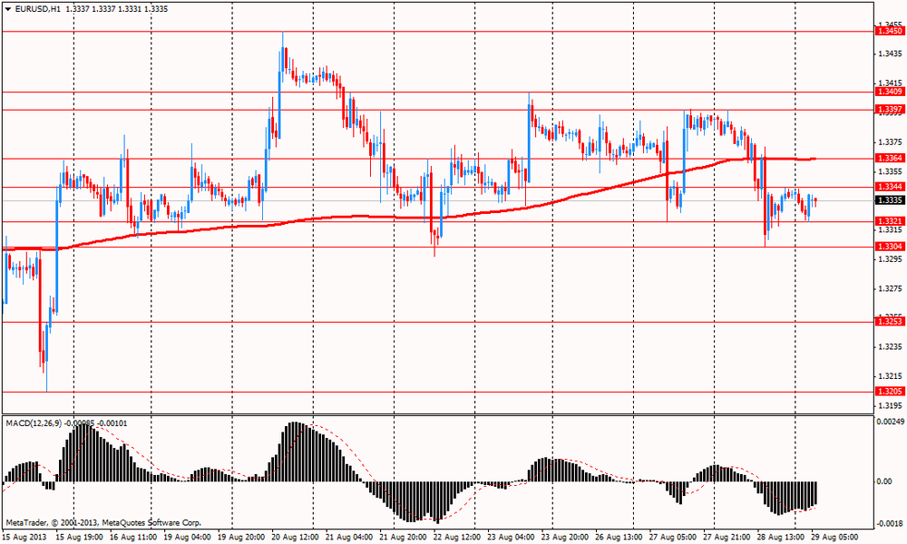
Task: Click the MACD(12,26,9) indicator label
Action: point(34,423)
